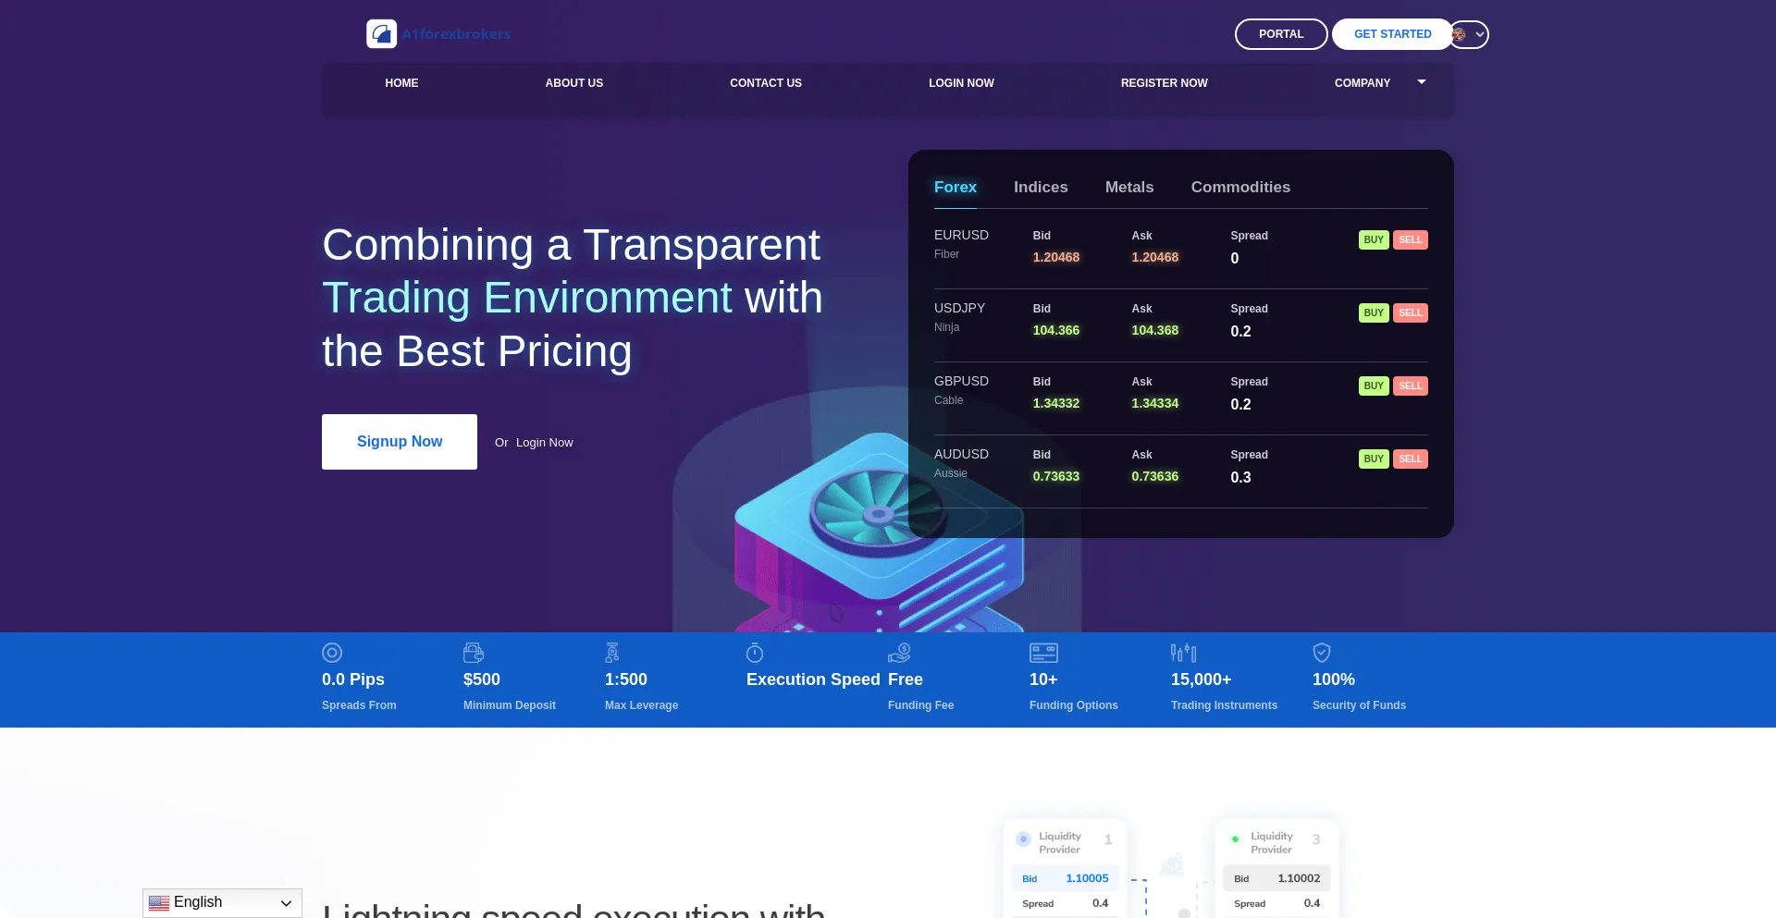Click the A1forexbrokers logo icon
Viewport: 1776px width, 918px height.
tap(381, 33)
